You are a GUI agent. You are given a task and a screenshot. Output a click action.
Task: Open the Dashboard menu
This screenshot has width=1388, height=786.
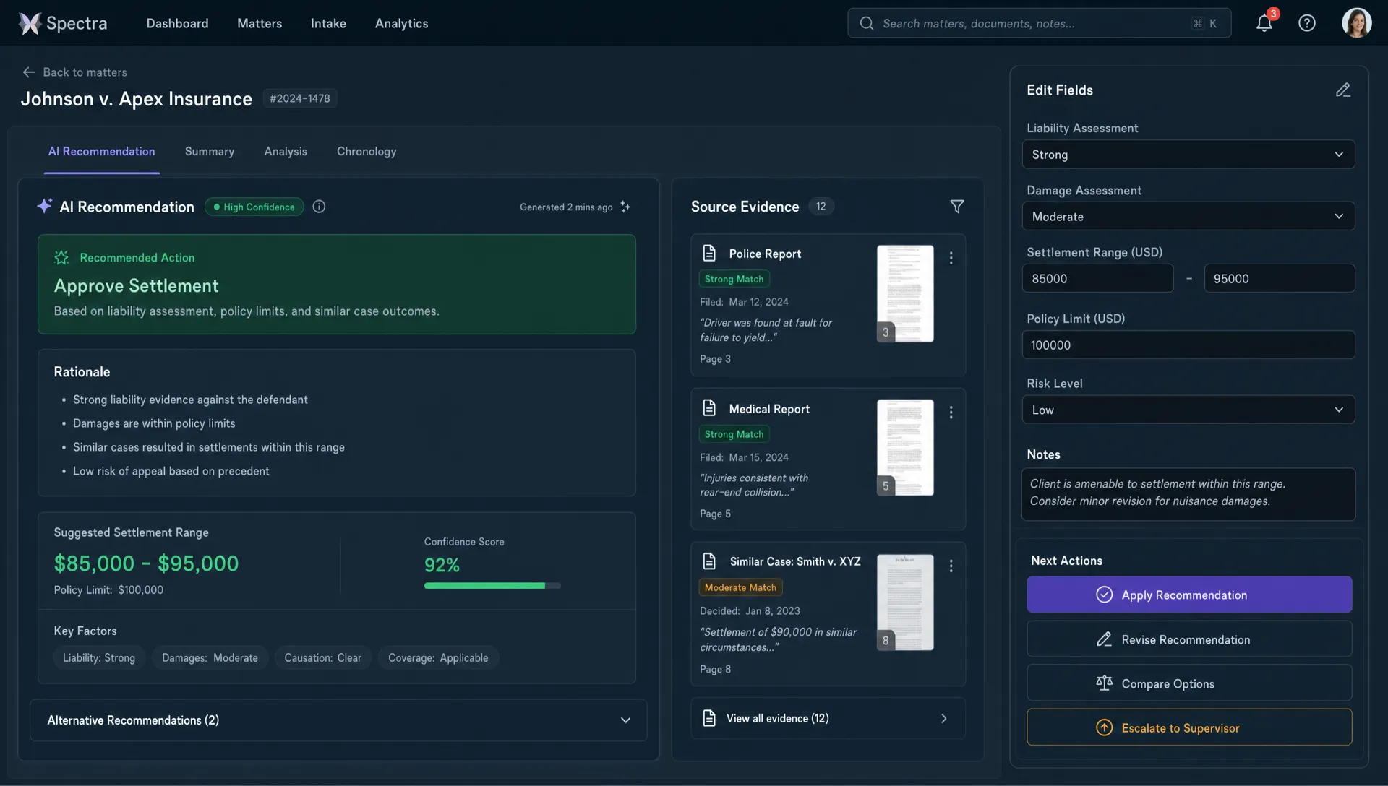(x=177, y=23)
